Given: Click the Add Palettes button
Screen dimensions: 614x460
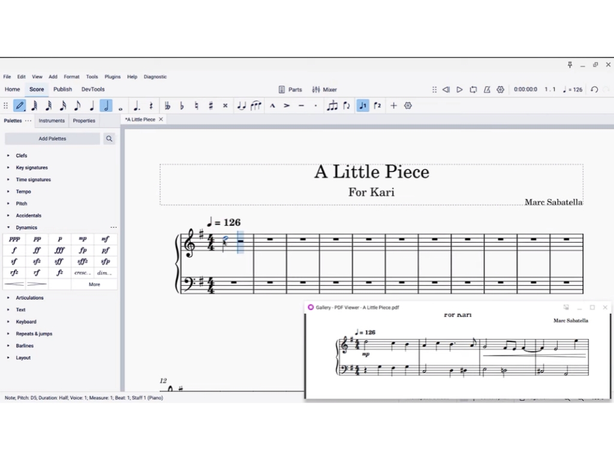Looking at the screenshot, I should 53,138.
